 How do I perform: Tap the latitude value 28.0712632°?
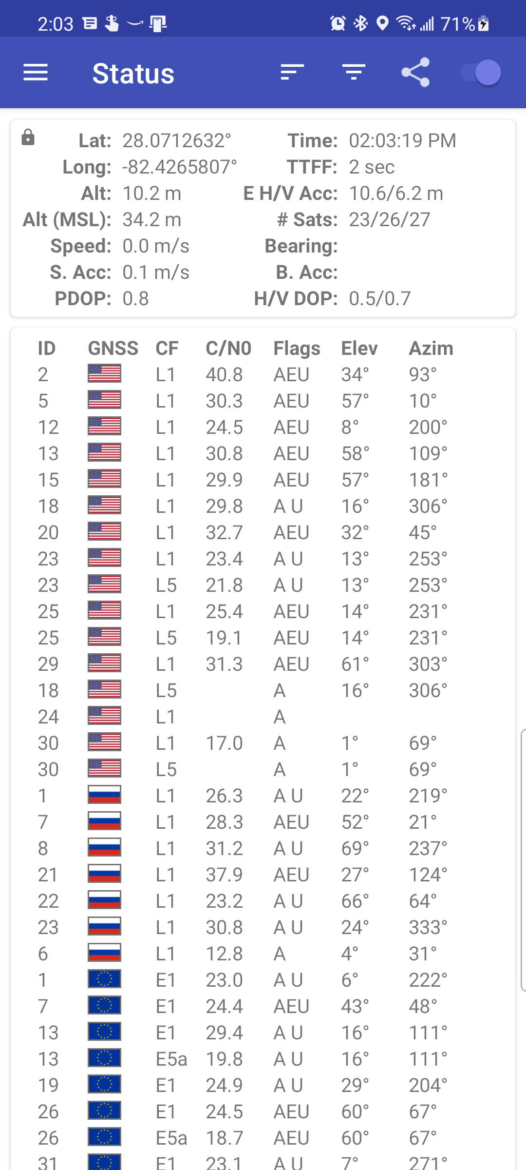[x=176, y=140]
